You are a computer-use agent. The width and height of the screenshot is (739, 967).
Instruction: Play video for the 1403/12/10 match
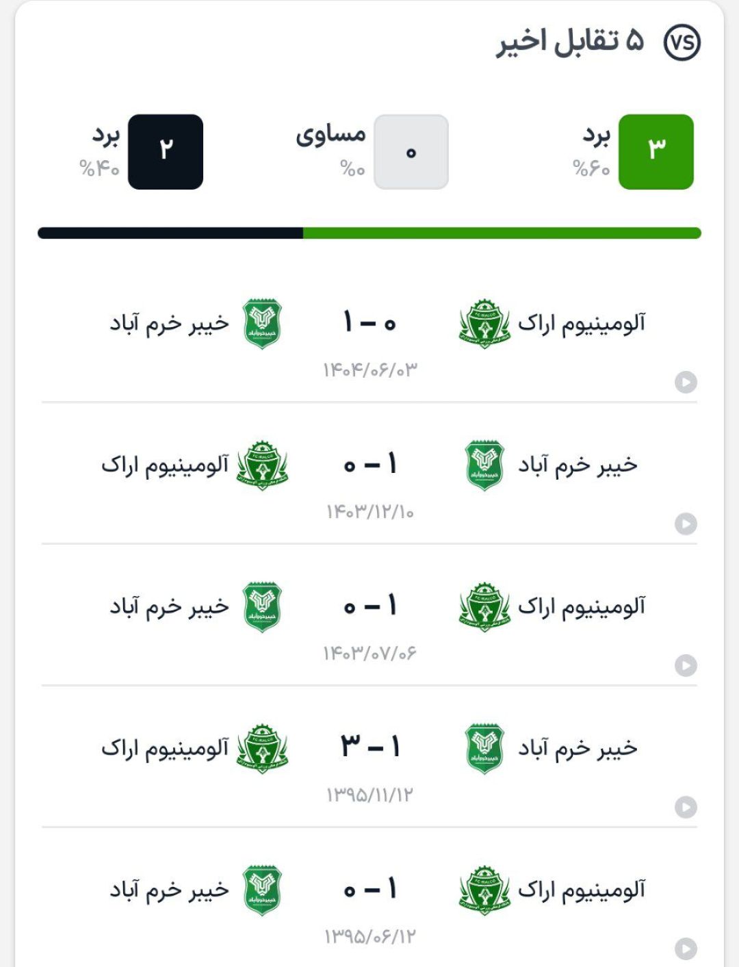686,524
